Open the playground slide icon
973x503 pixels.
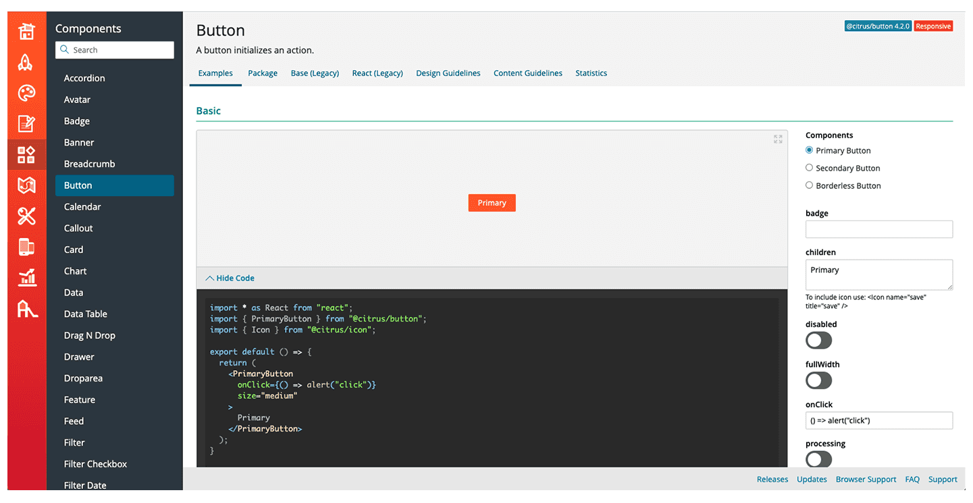(27, 309)
